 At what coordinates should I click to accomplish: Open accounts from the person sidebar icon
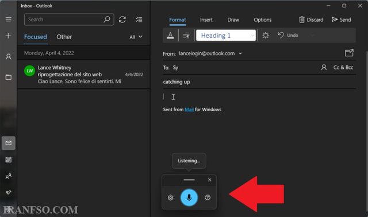9,56
